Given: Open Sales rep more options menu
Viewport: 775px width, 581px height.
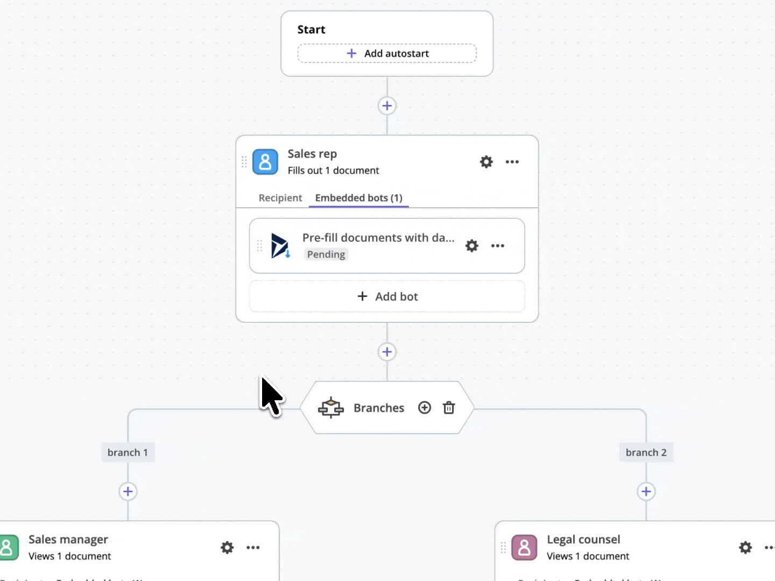Looking at the screenshot, I should pos(512,162).
